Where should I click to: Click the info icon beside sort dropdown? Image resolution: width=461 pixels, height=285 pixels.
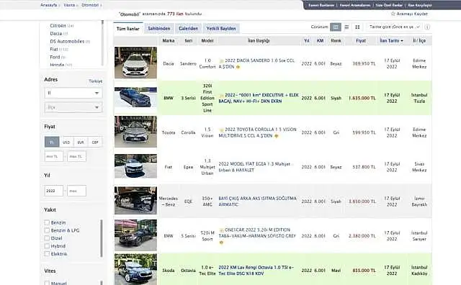tap(427, 27)
